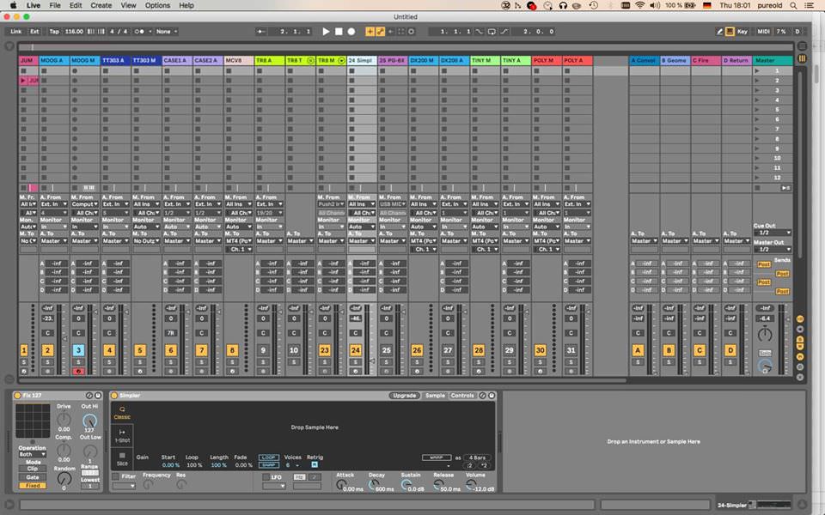Image resolution: width=825 pixels, height=515 pixels.
Task: Click the headphones icon in the menu bar
Action: 563,5
